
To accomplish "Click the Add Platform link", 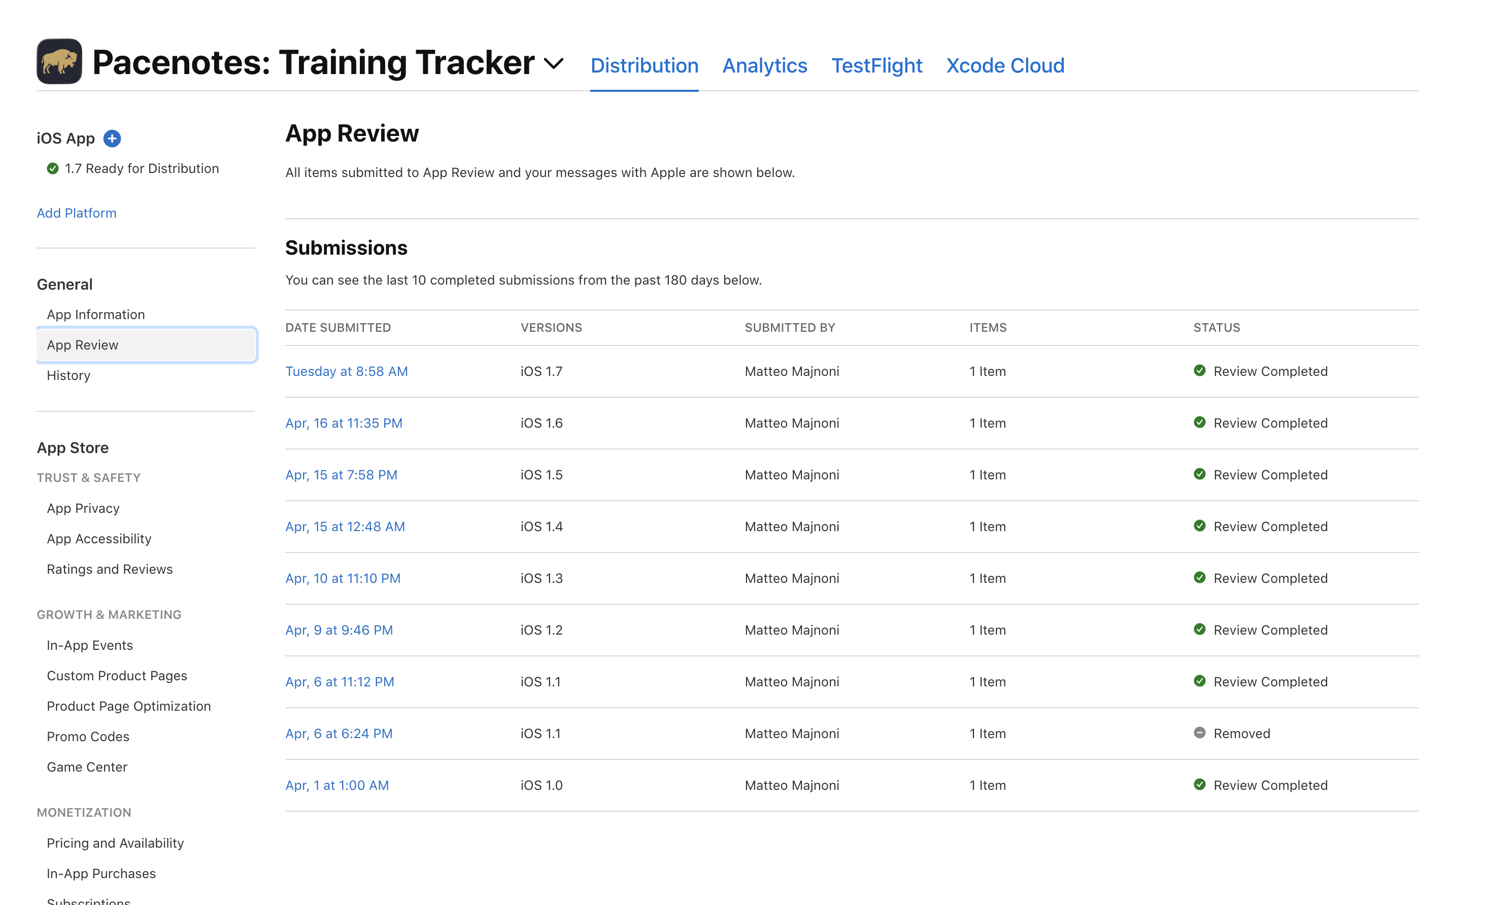I will (77, 213).
